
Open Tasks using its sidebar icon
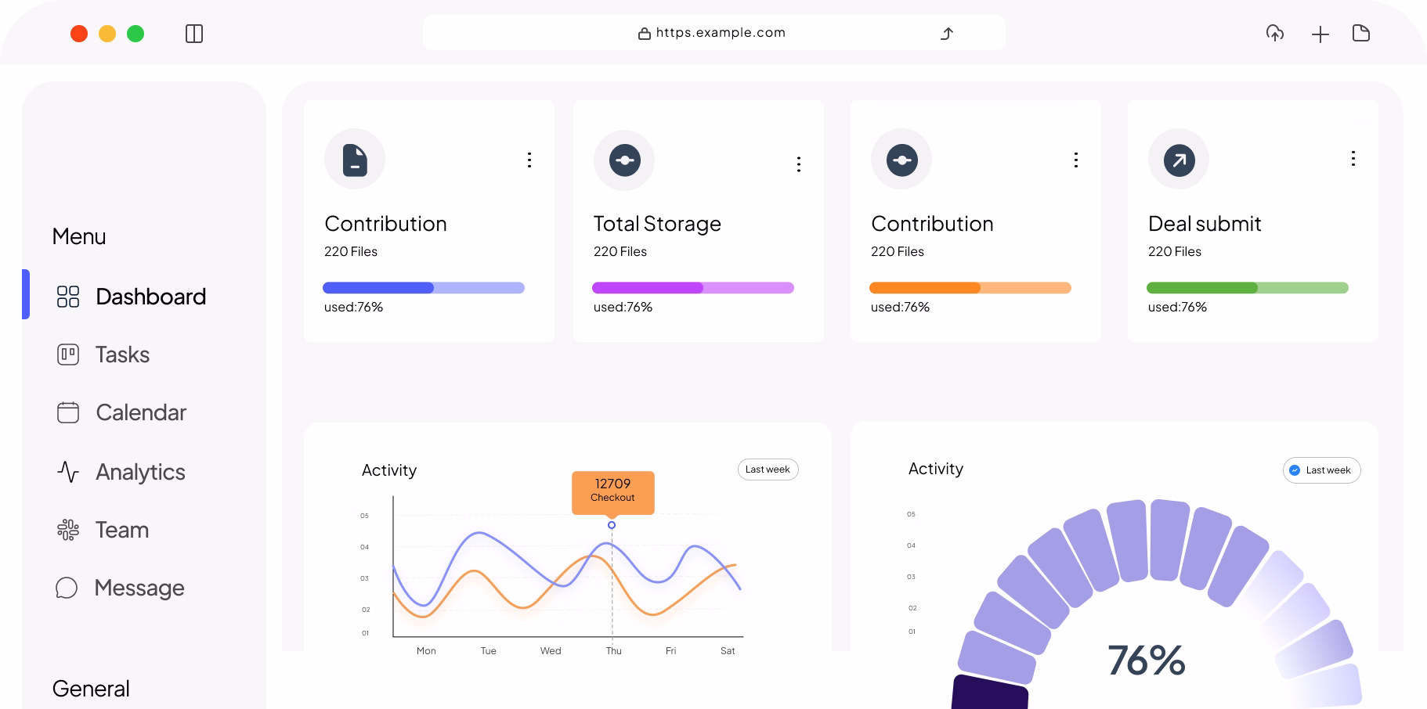pyautogui.click(x=68, y=354)
